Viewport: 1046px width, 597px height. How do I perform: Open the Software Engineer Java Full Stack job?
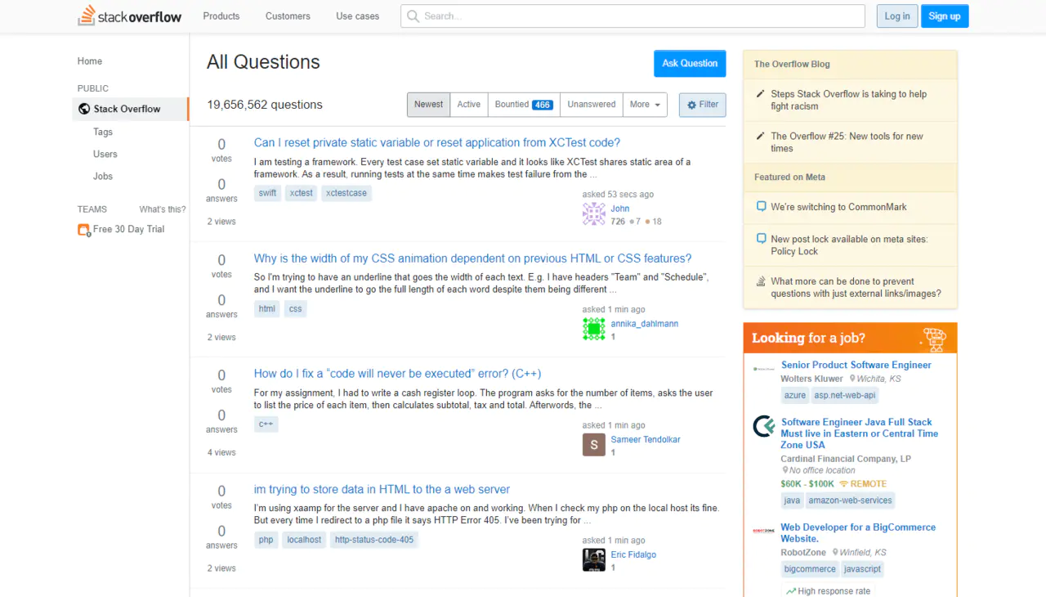(860, 433)
